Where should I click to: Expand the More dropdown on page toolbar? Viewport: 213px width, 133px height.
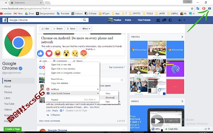(85, 29)
